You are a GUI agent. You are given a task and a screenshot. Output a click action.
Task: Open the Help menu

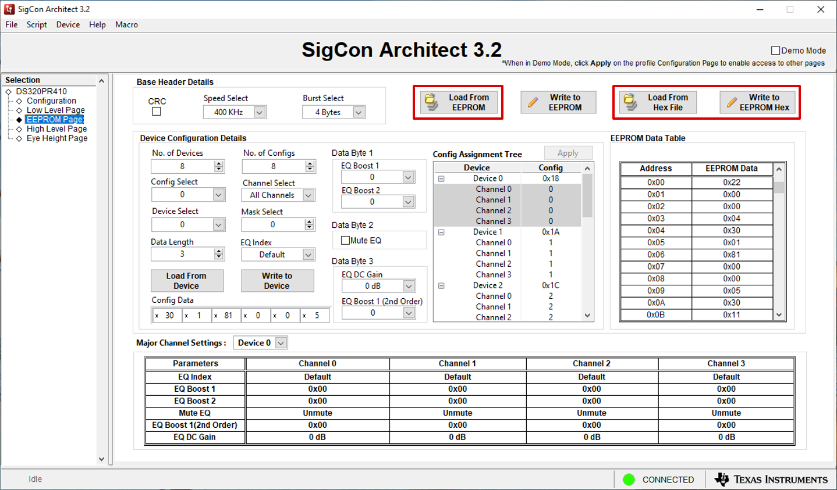(97, 24)
